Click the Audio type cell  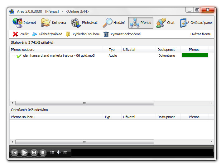coord(113,55)
